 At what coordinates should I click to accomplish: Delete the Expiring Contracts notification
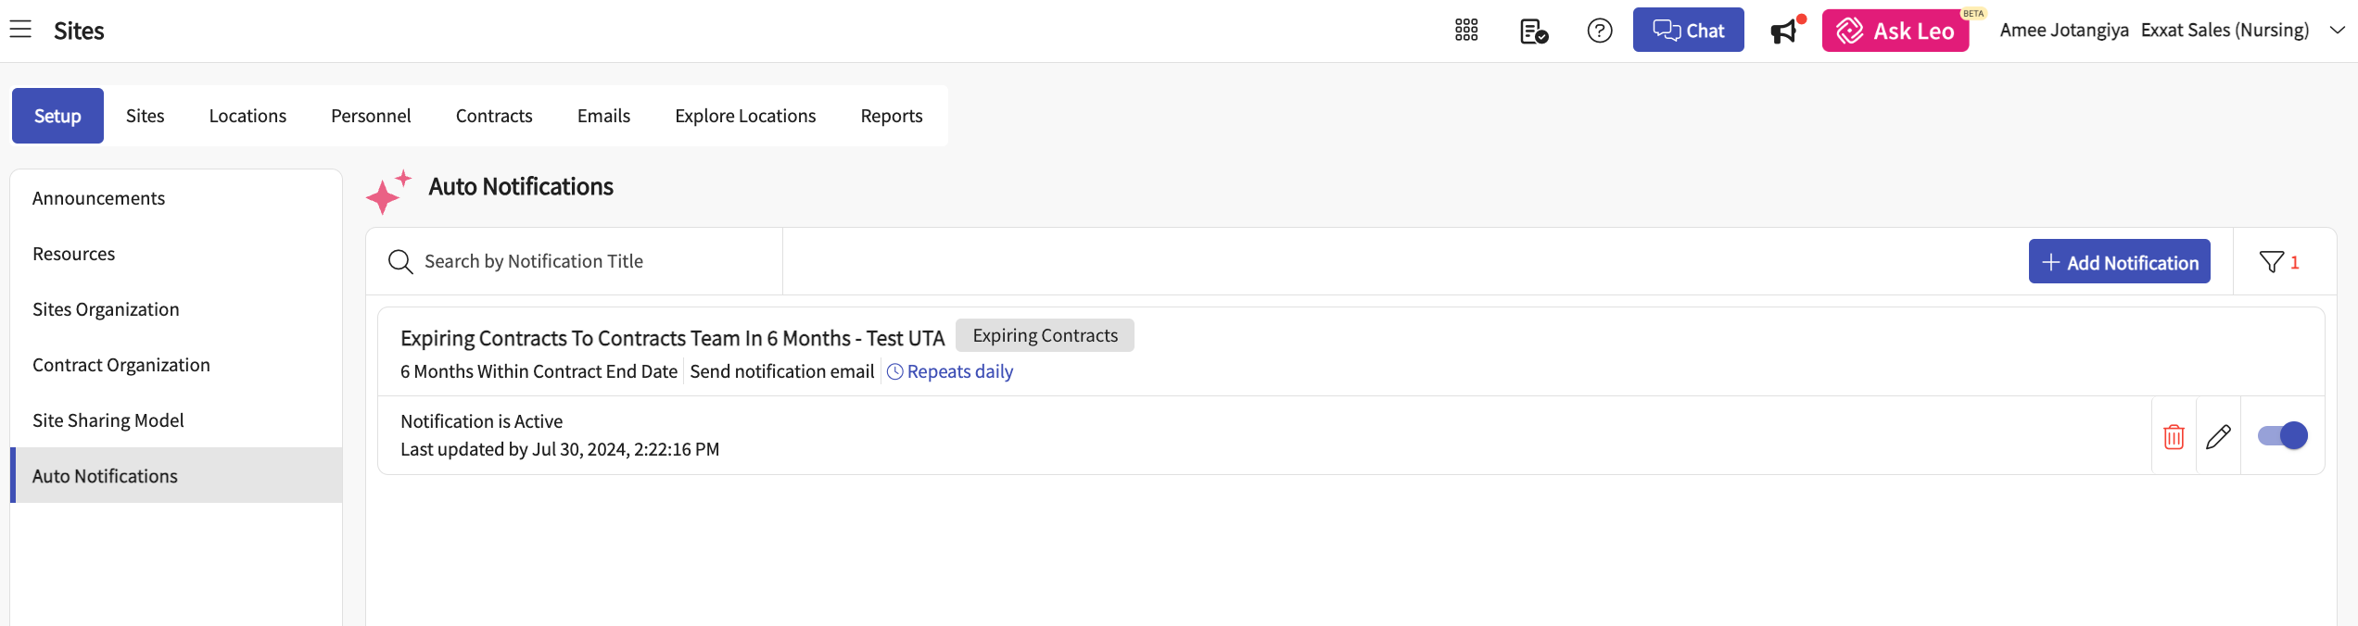(x=2174, y=436)
